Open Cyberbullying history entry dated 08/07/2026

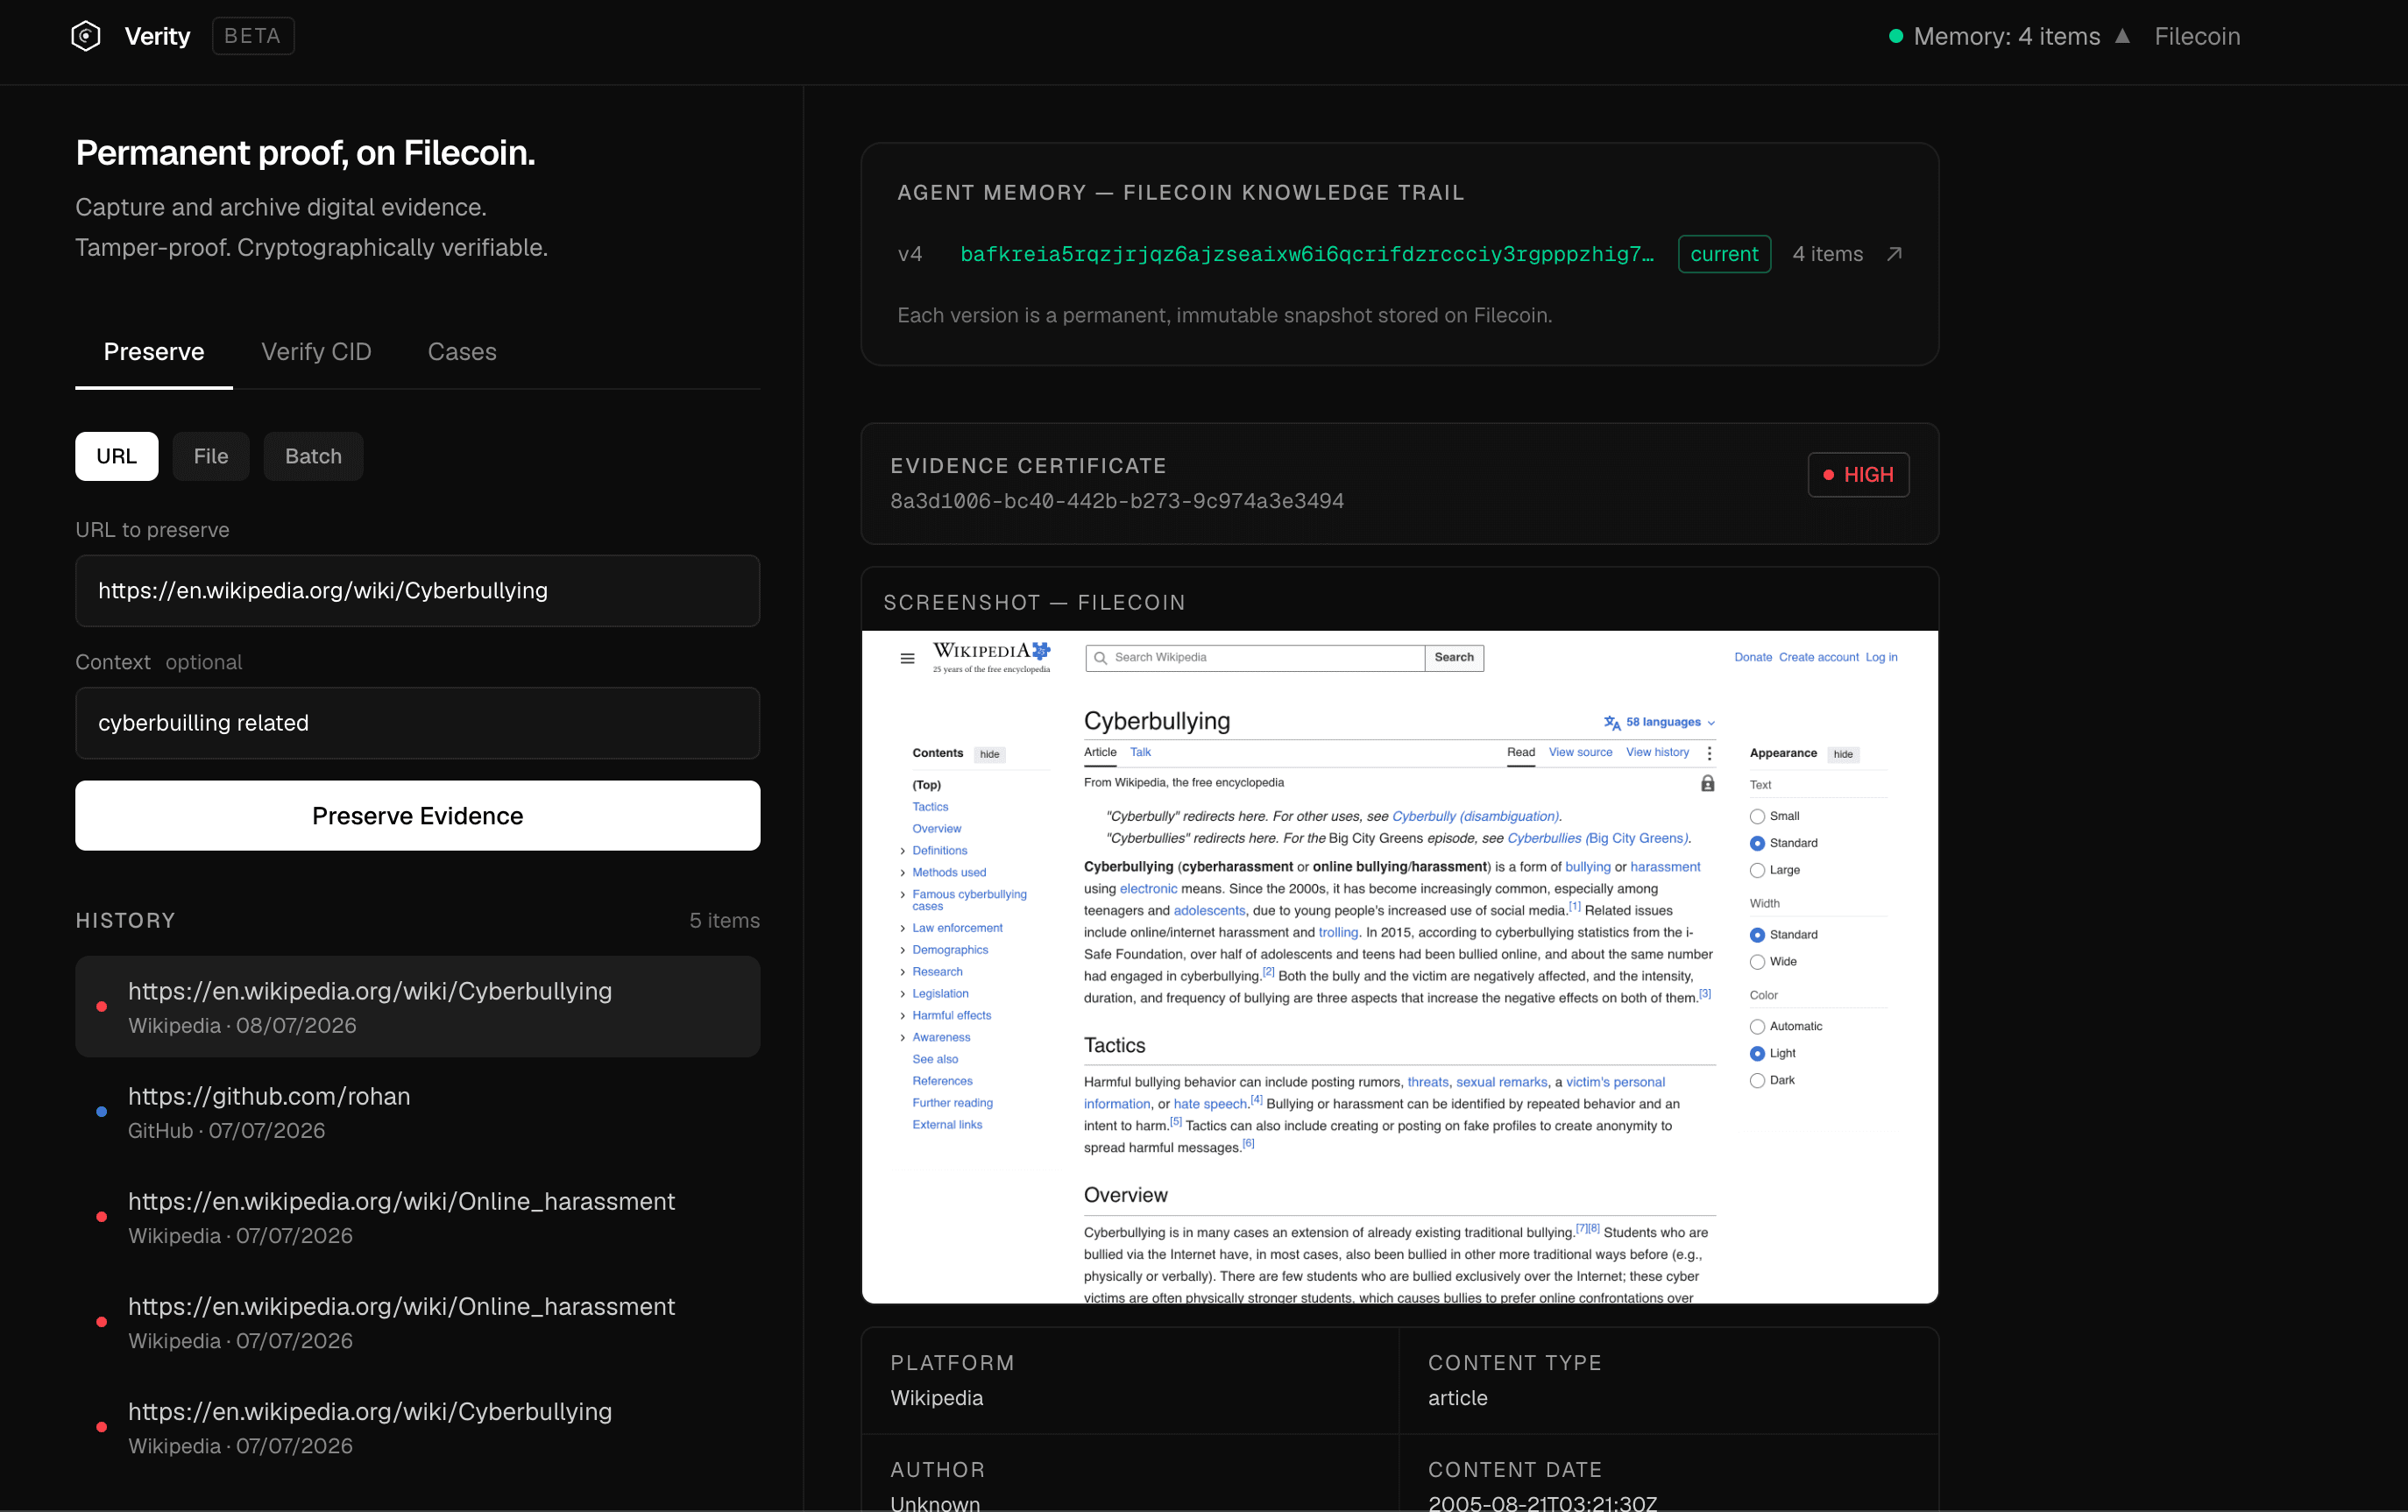coord(418,1007)
